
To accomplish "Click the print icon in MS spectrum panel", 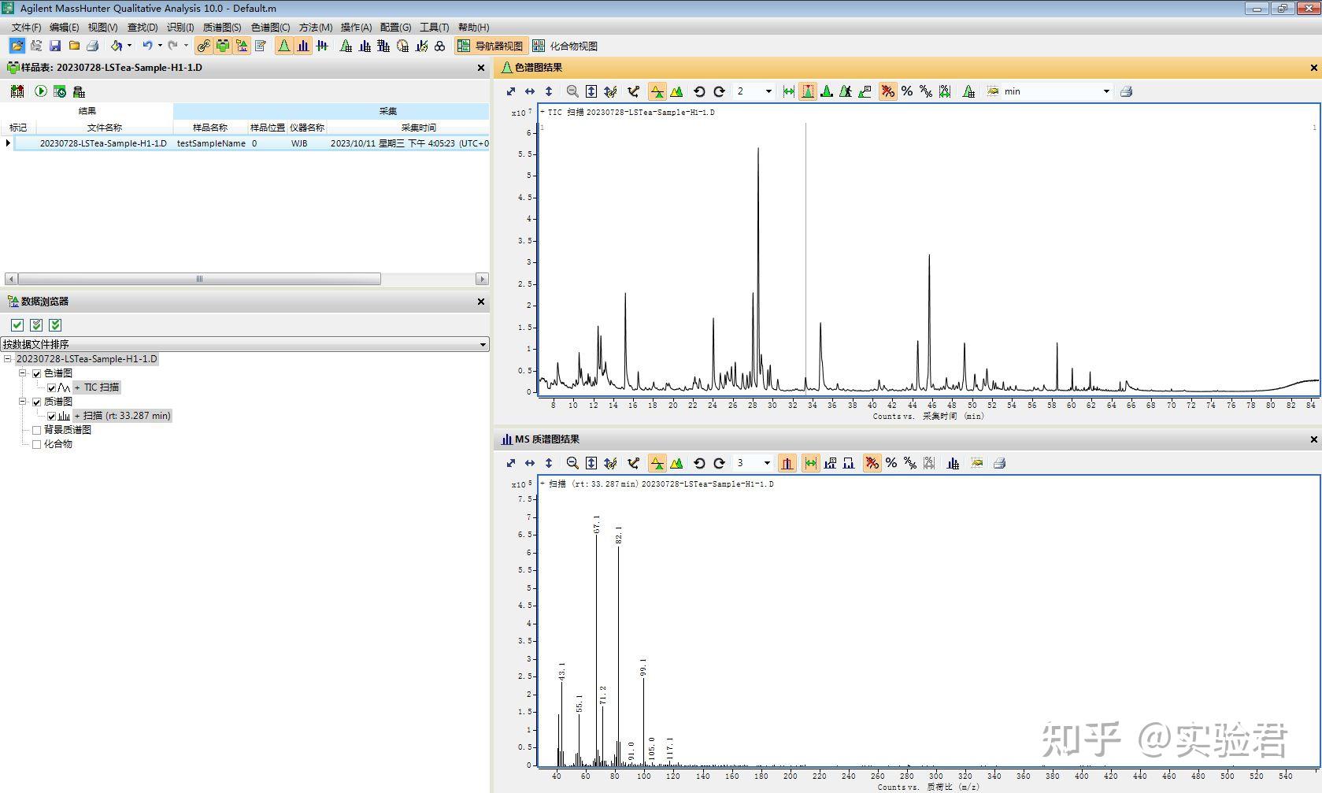I will (x=999, y=463).
